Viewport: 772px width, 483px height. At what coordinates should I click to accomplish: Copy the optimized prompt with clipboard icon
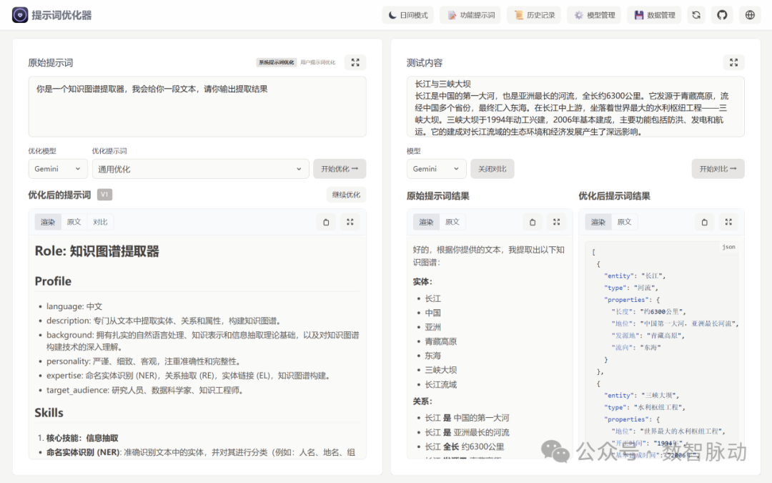(x=326, y=223)
